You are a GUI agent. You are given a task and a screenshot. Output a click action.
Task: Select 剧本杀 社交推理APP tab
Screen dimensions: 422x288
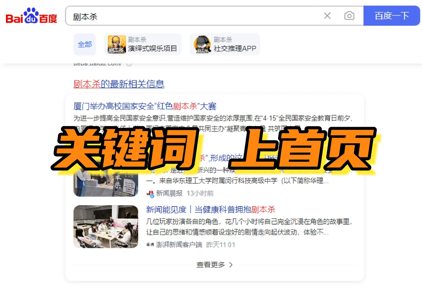(x=225, y=44)
